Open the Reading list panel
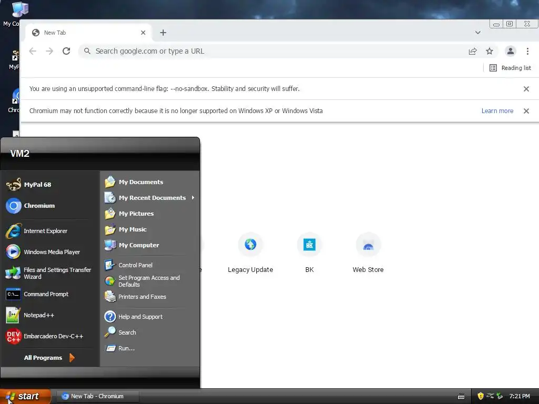This screenshot has width=539, height=404. [x=510, y=68]
